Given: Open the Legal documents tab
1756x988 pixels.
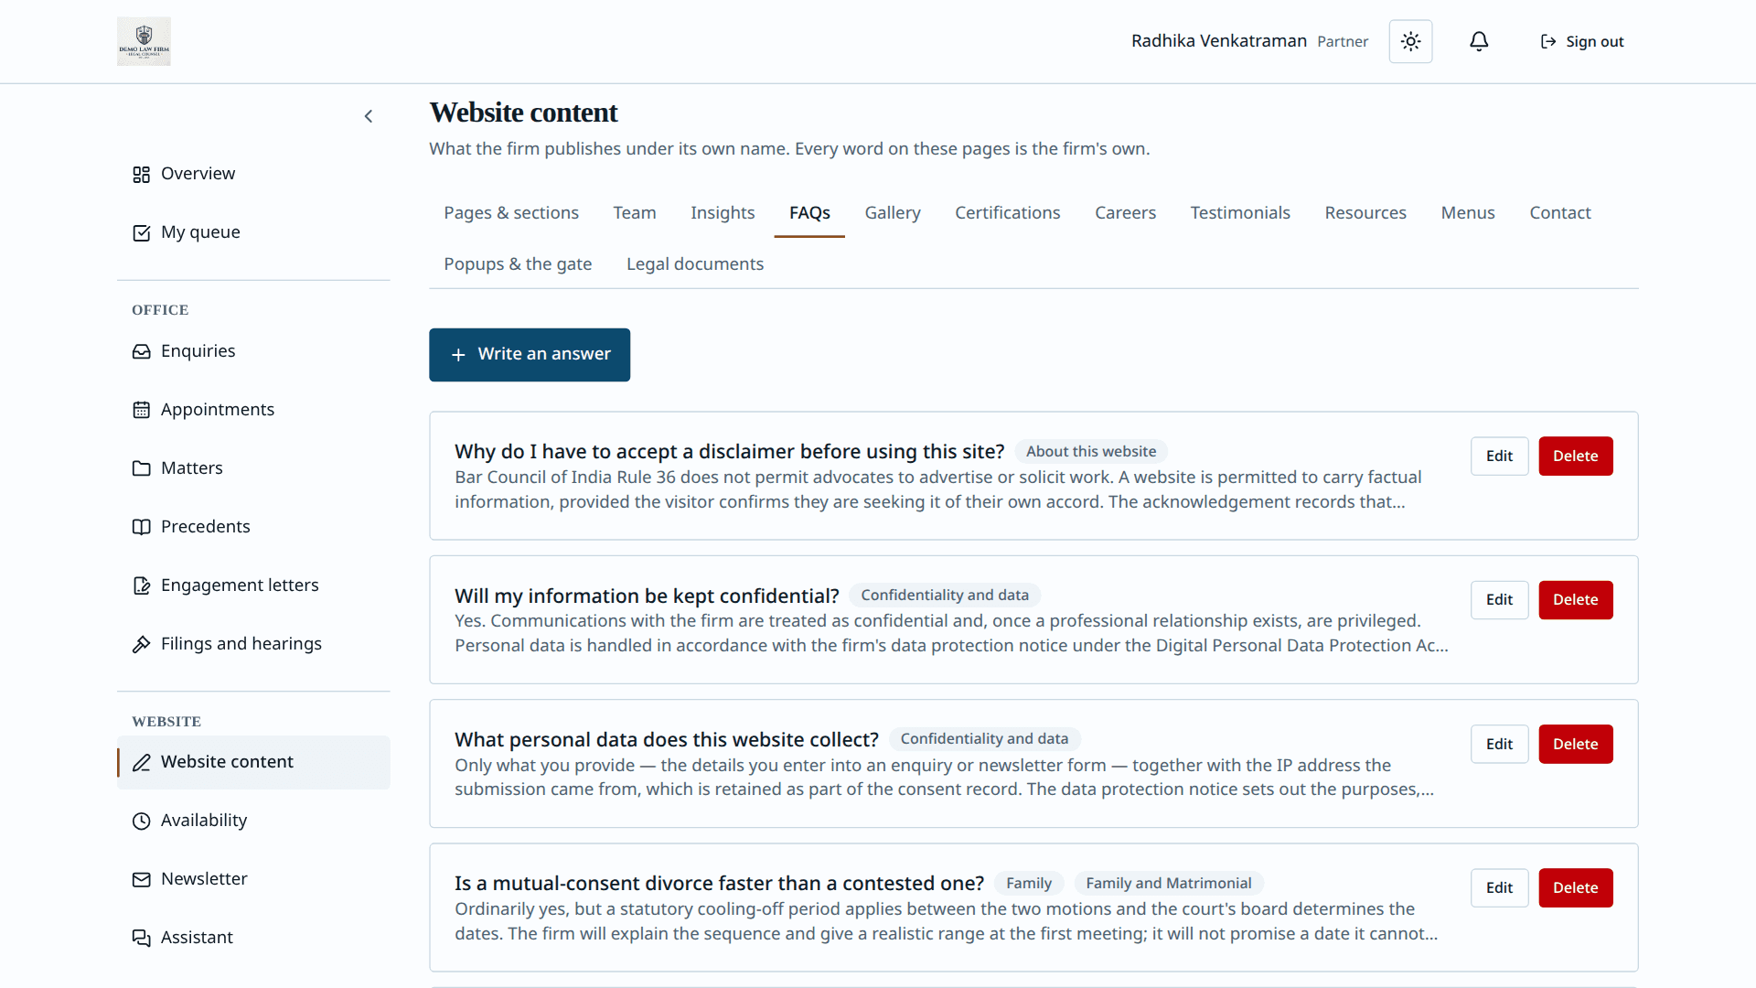Looking at the screenshot, I should coord(695,263).
